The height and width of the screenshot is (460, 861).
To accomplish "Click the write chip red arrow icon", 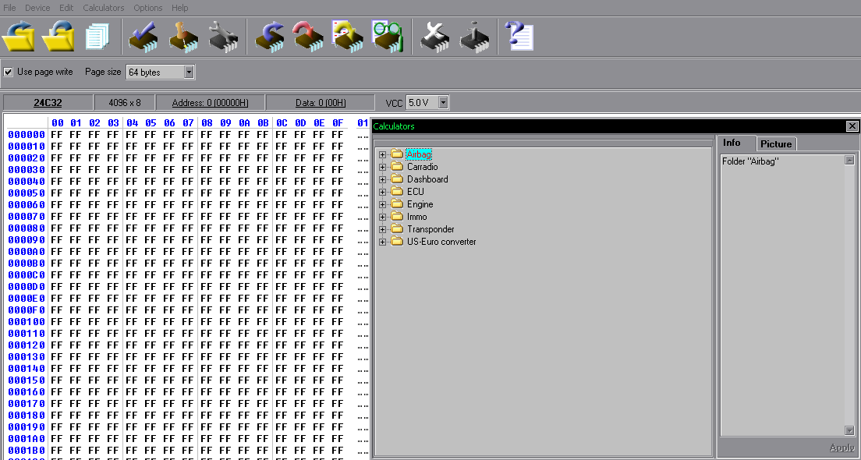I will click(308, 37).
